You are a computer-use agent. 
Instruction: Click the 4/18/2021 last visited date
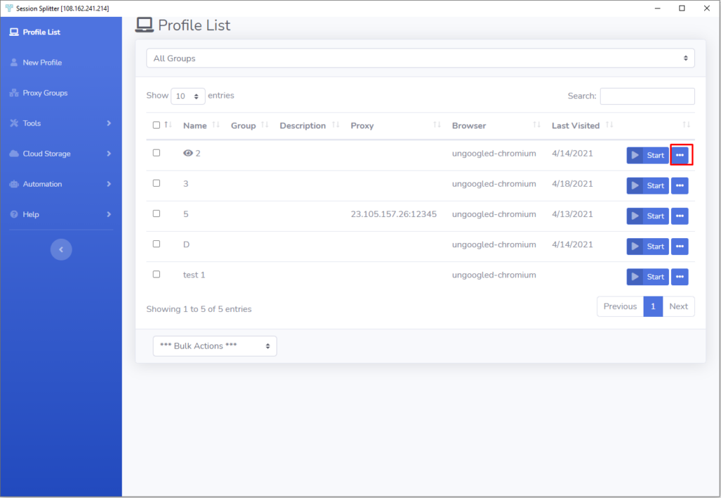[x=572, y=184]
